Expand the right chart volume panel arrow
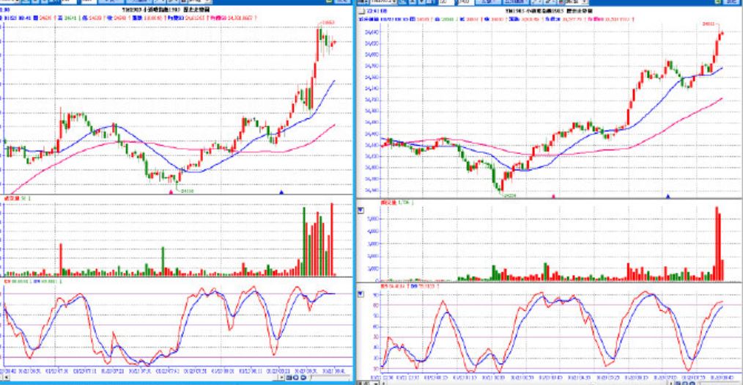The height and width of the screenshot is (385, 743). pos(361,210)
